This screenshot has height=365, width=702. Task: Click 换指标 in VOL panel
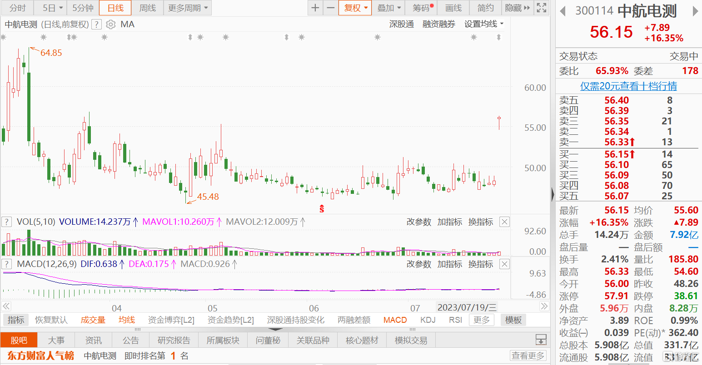point(481,222)
